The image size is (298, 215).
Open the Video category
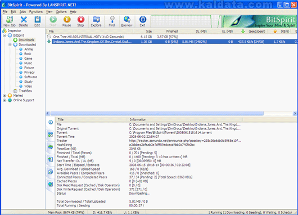coord(28,86)
